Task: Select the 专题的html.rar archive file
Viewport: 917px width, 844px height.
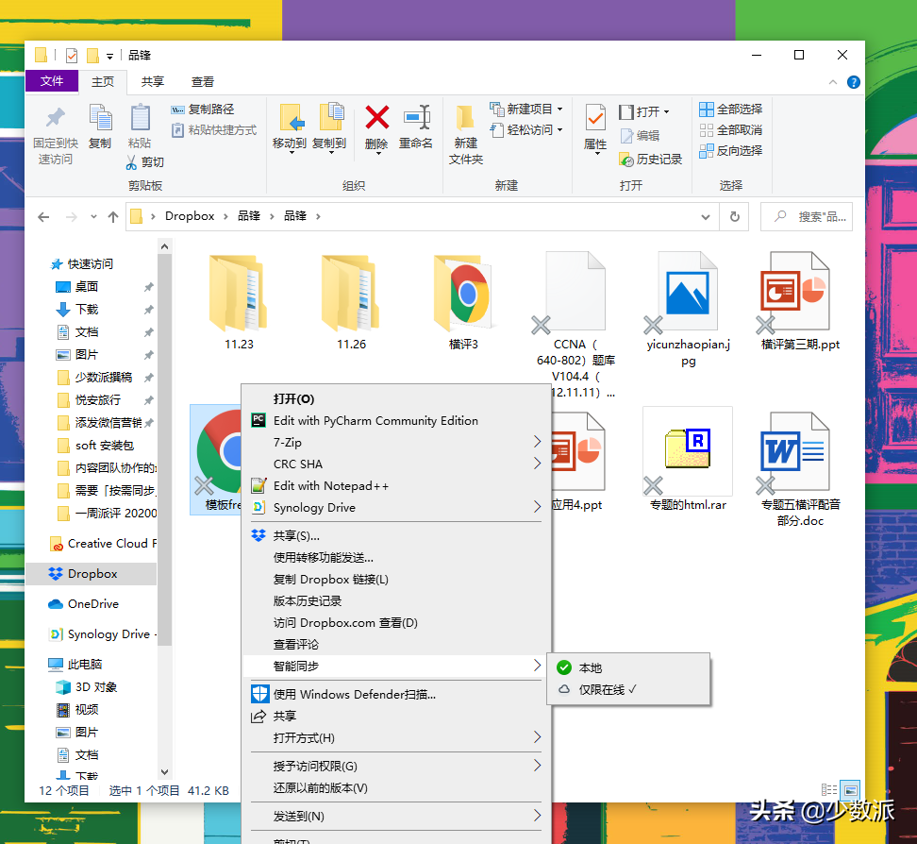Action: (x=688, y=460)
